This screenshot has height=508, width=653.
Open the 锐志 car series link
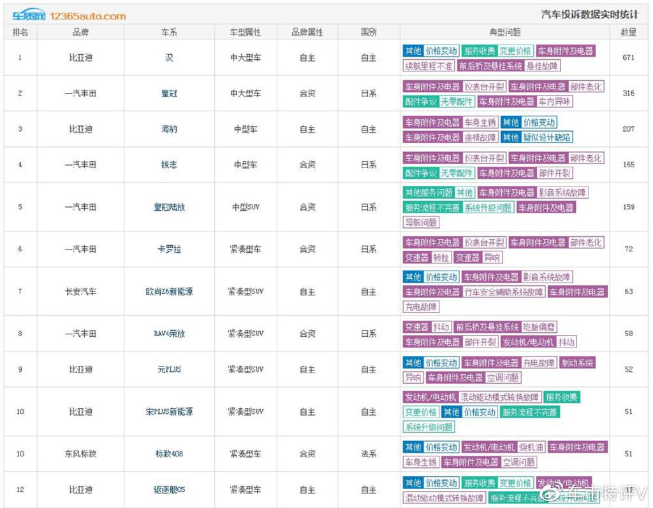(x=169, y=165)
